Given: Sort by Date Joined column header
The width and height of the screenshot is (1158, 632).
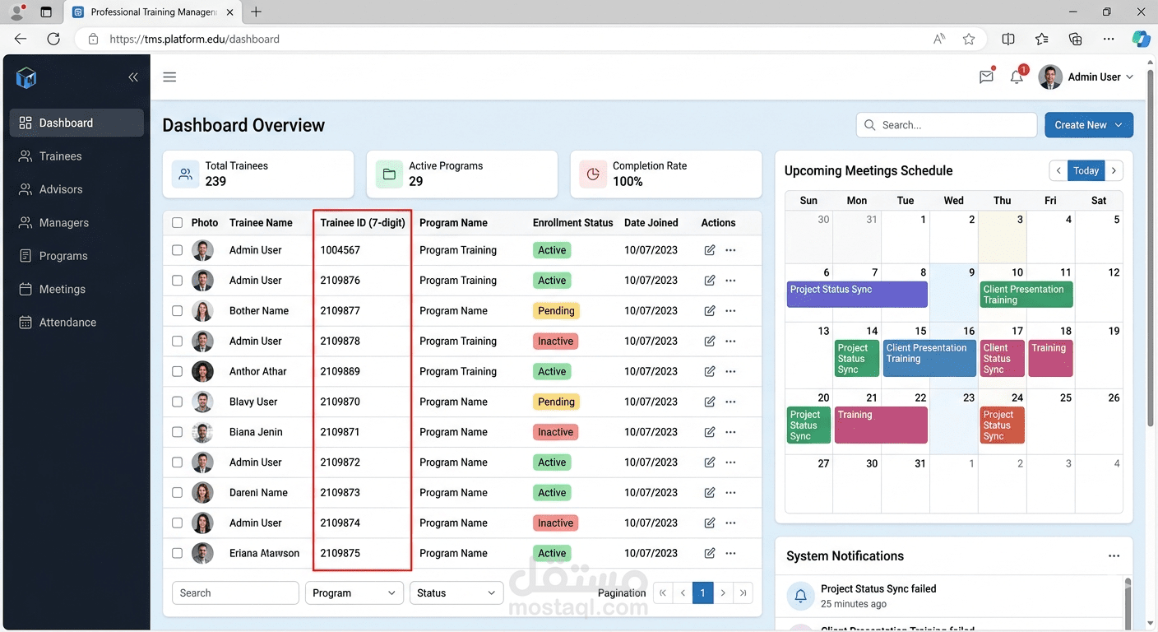Looking at the screenshot, I should click(651, 223).
